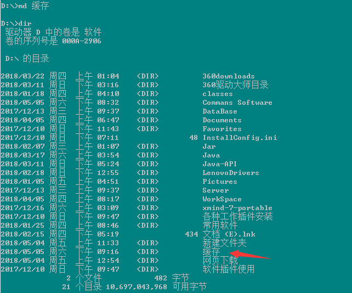Click the 缓存 directory name

coord(211,251)
